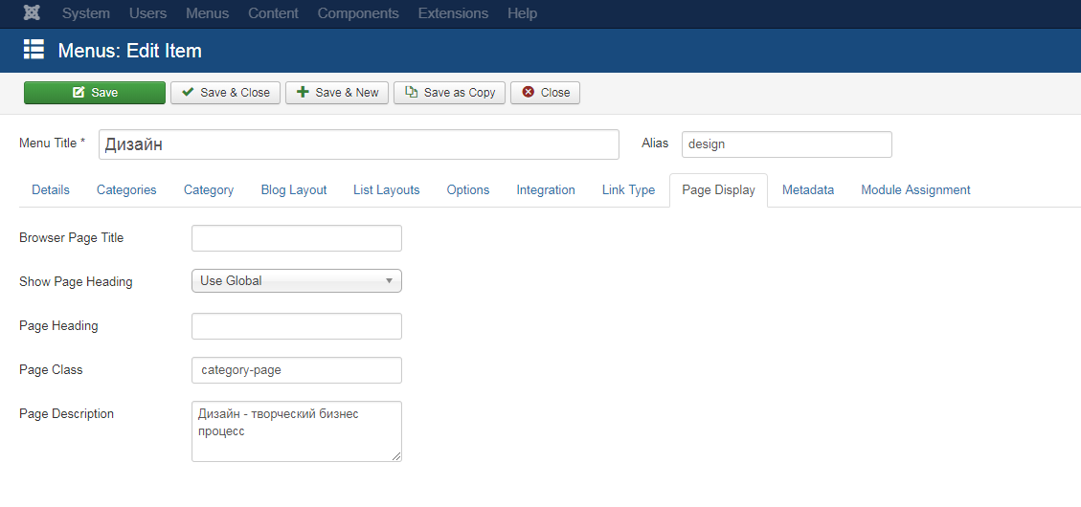Switch to the Categories tab
This screenshot has height=507, width=1081.
click(126, 190)
